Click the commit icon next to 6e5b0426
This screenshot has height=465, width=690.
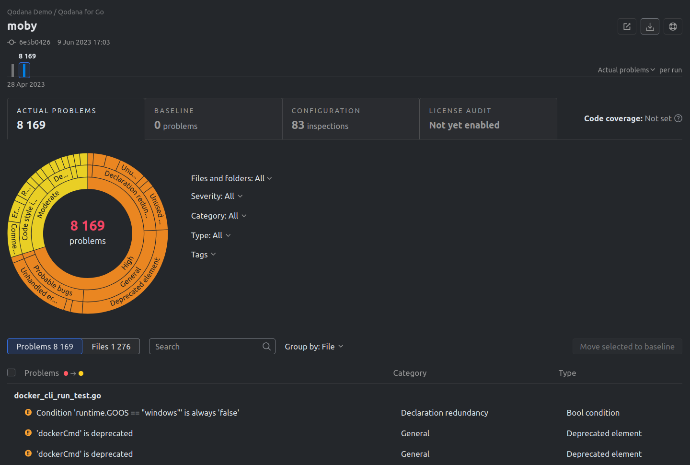pyautogui.click(x=11, y=42)
